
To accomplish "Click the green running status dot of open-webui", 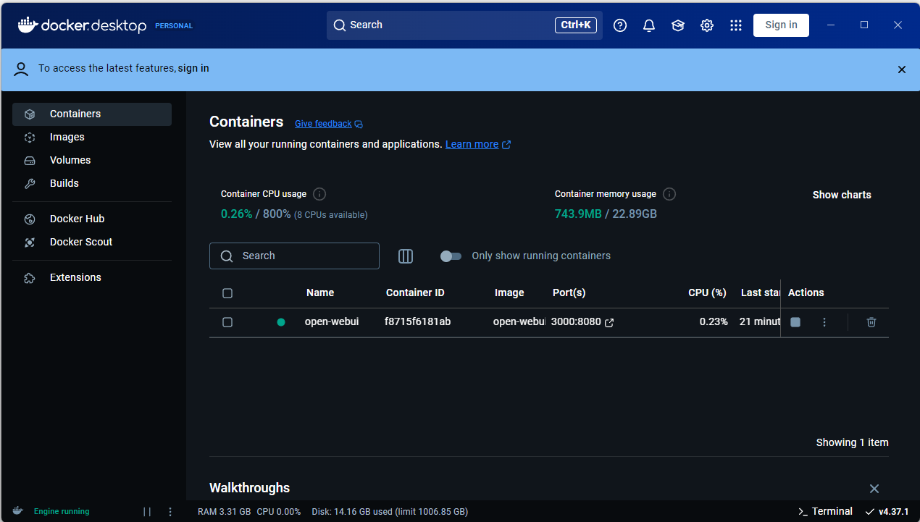I will click(x=281, y=322).
